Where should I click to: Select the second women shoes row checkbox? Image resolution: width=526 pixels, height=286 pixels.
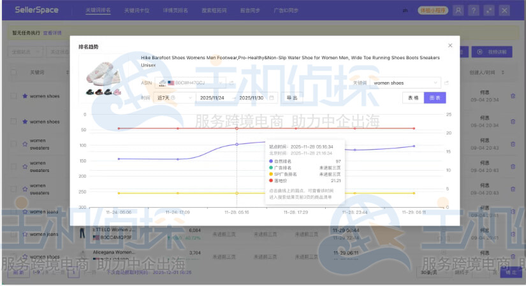coord(13,121)
